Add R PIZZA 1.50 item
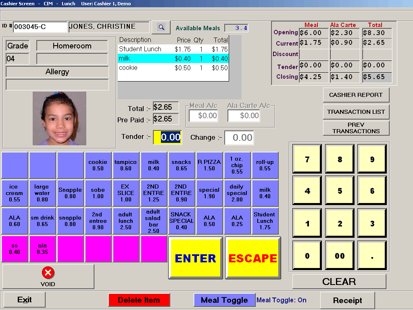Viewport: 413px width, 310px height. click(x=209, y=165)
